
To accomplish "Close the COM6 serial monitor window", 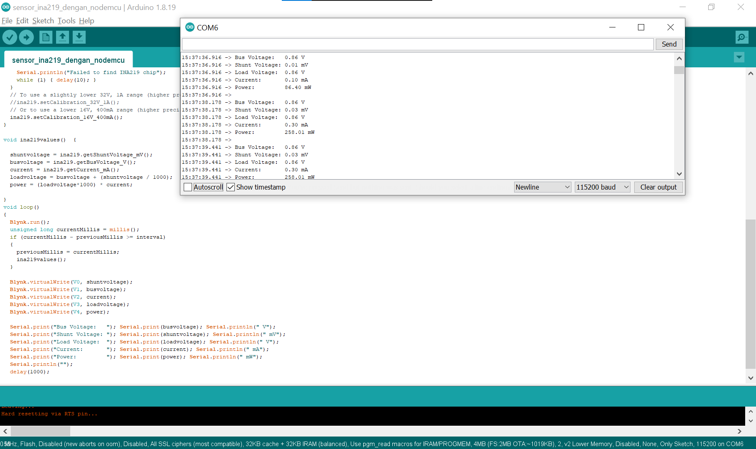I will pyautogui.click(x=670, y=27).
